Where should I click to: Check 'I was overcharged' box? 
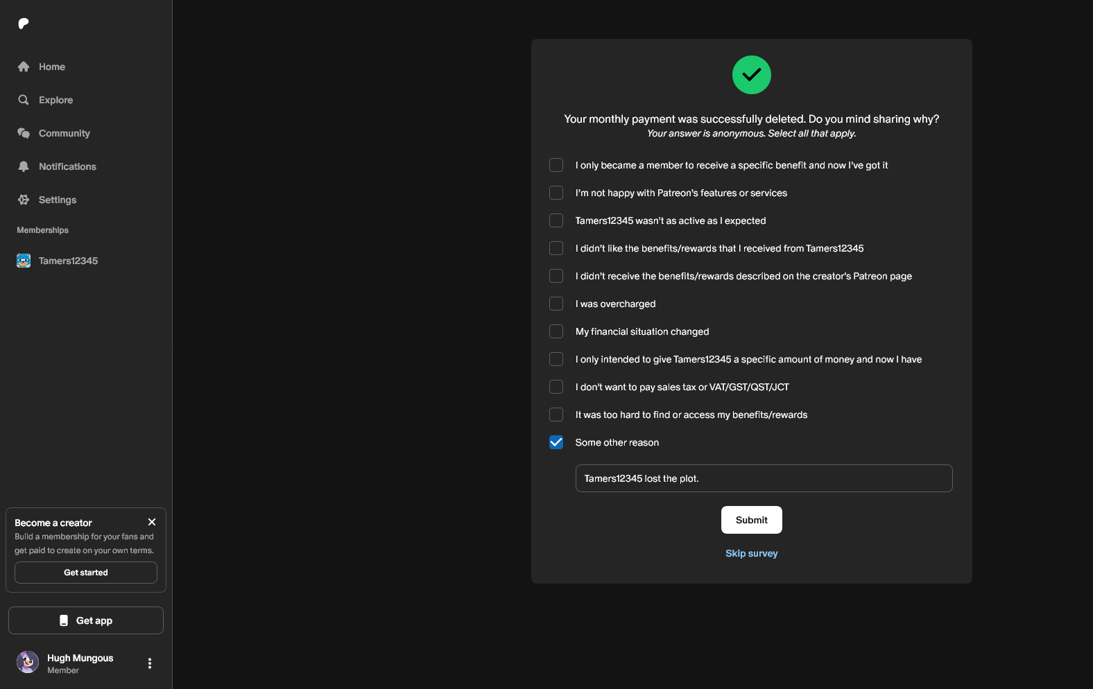pyautogui.click(x=556, y=304)
